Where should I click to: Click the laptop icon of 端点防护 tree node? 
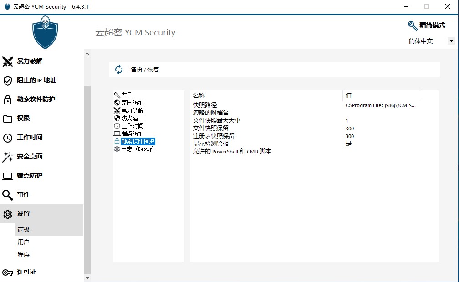(117, 134)
